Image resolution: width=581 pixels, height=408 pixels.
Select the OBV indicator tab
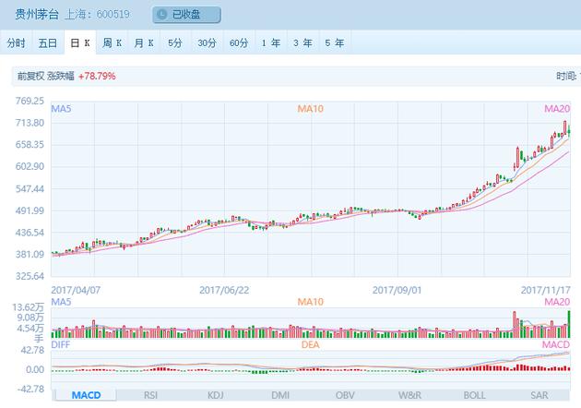point(345,395)
